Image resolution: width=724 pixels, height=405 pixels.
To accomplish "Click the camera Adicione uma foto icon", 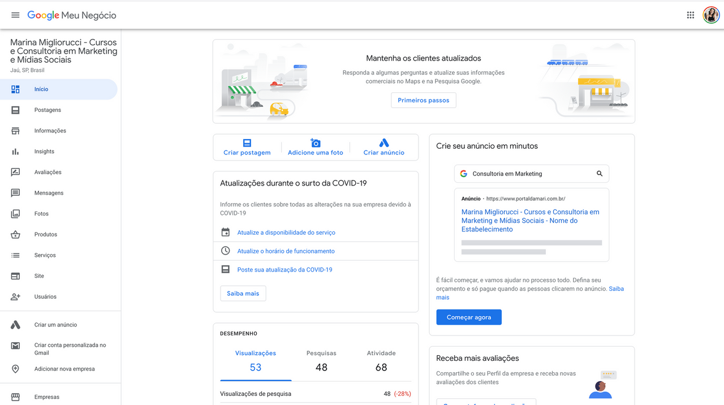I will (315, 143).
